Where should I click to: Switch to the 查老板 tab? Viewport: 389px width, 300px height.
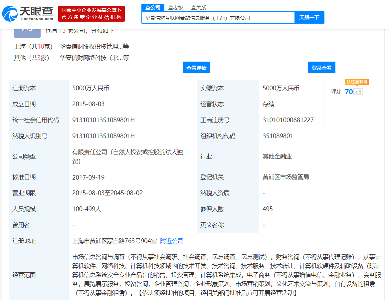click(x=176, y=7)
